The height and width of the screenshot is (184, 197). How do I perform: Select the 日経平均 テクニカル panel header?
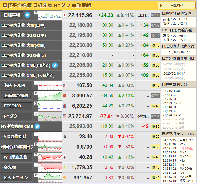178,134
